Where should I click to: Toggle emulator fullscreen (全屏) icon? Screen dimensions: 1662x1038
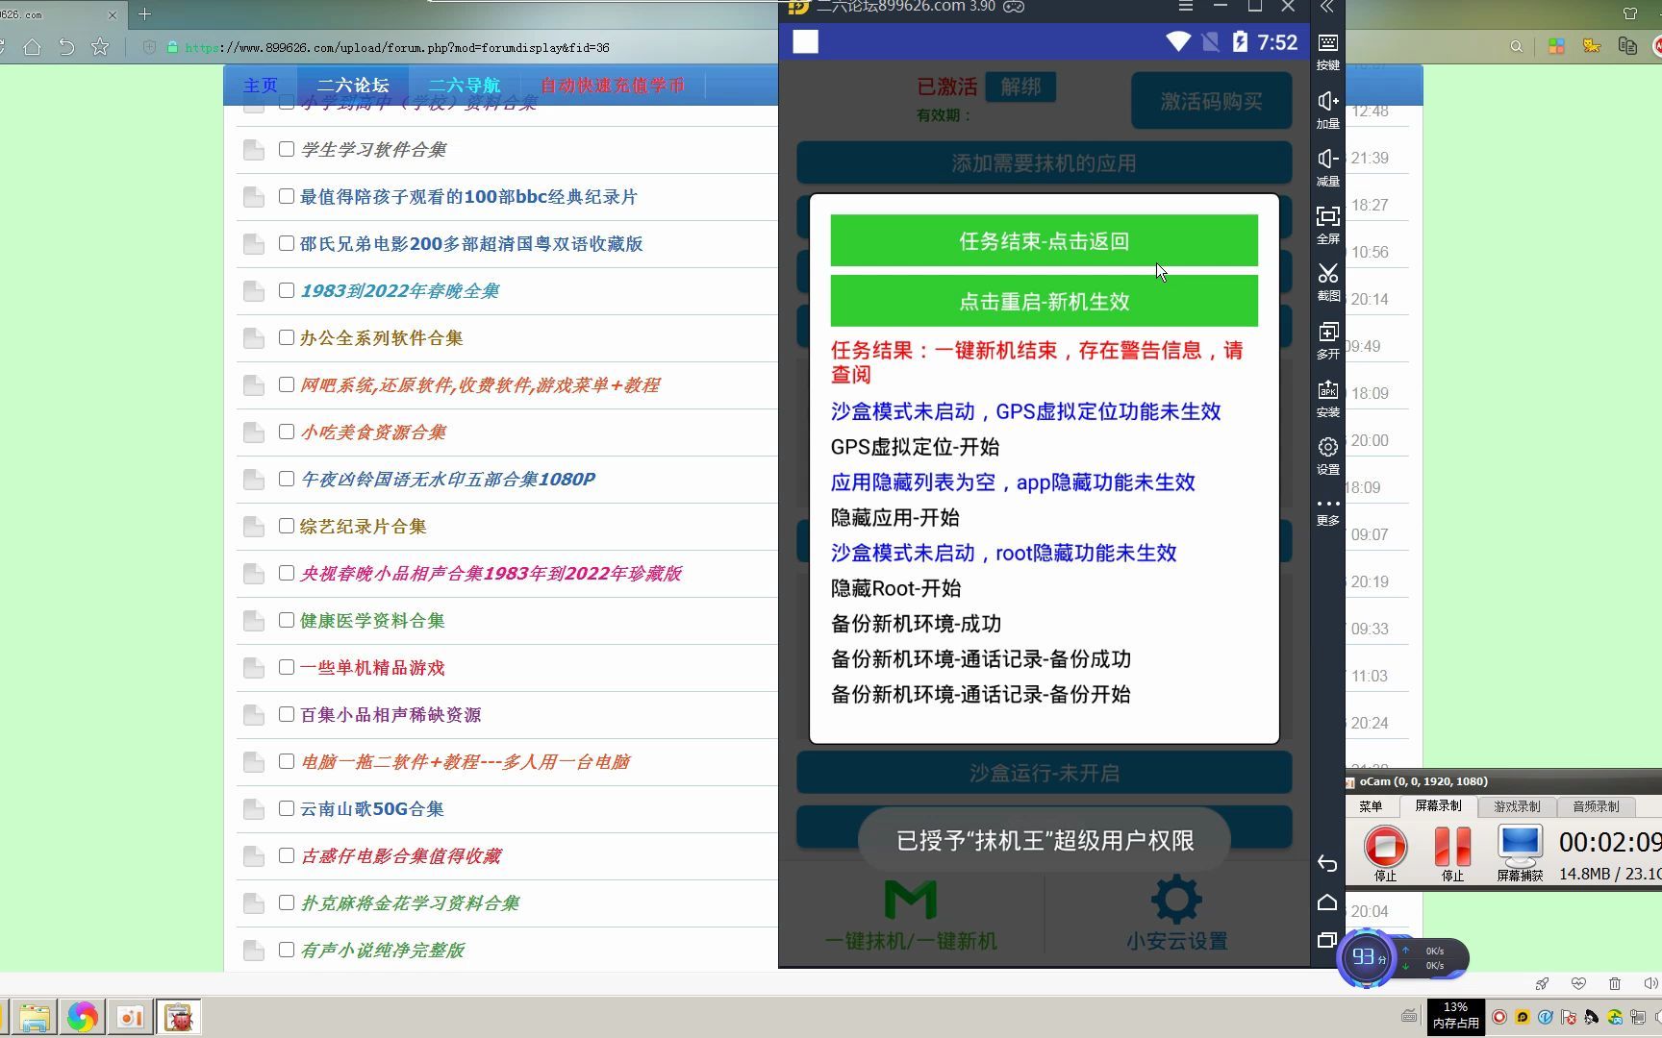[1327, 224]
